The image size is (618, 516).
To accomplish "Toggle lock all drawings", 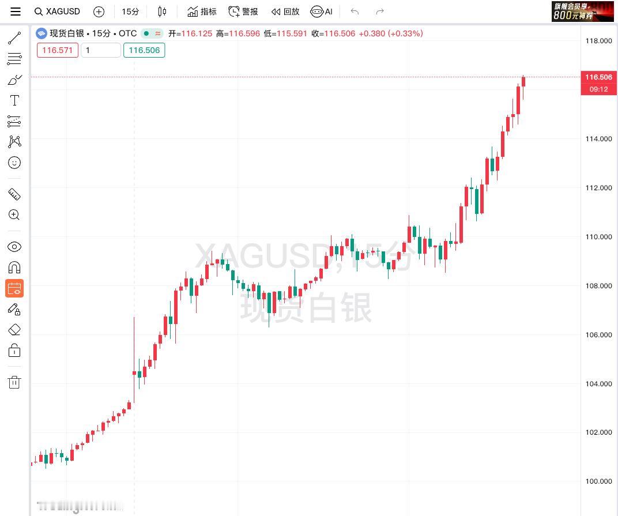I will 14,350.
